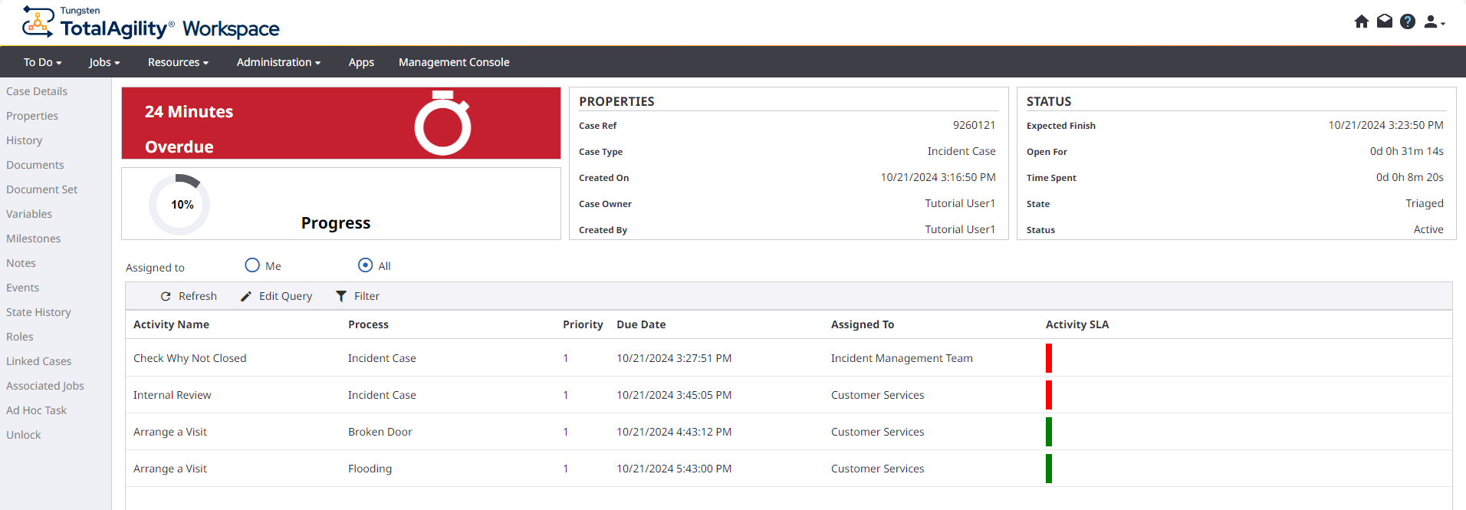
Task: Click green SLA bar for Flooding row
Action: pyautogui.click(x=1049, y=469)
